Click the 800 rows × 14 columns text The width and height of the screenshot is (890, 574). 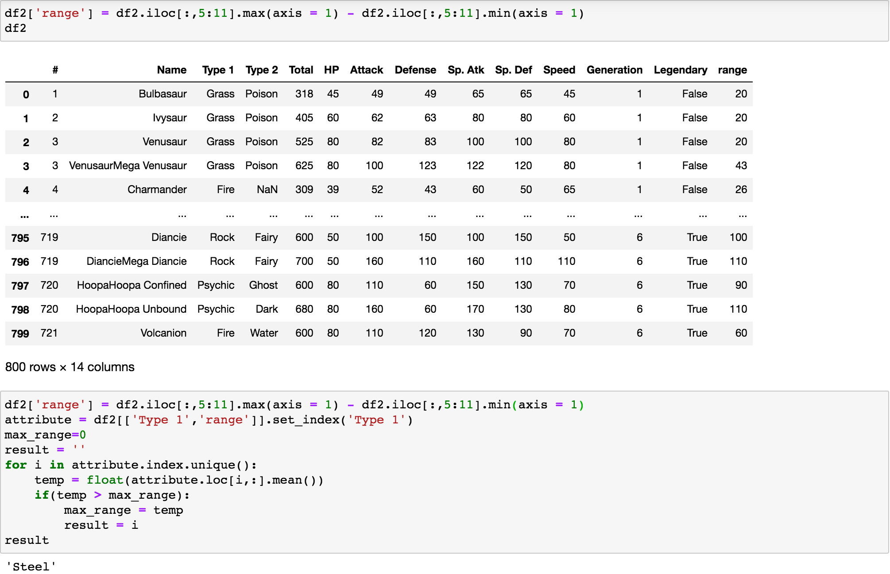[70, 367]
